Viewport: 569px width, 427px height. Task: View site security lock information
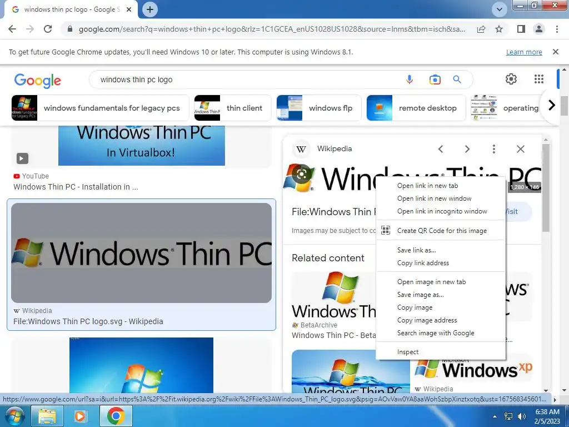70,29
